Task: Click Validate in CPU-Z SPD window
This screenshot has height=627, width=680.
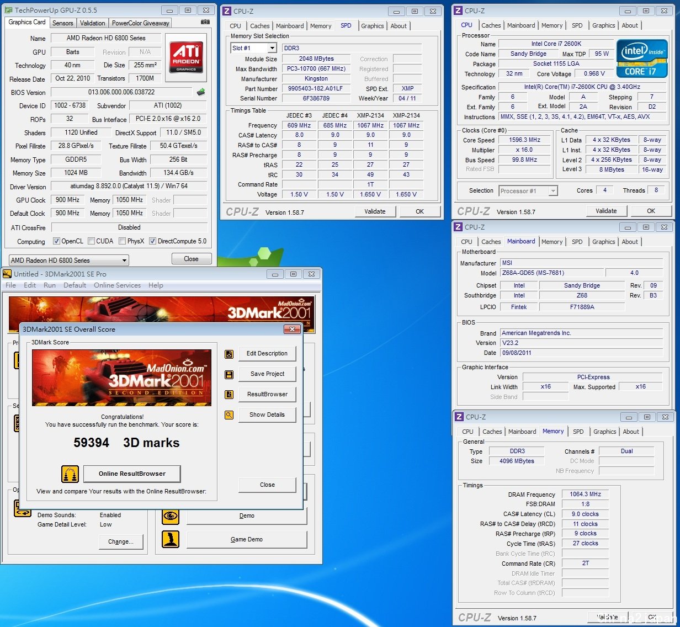Action: [375, 211]
